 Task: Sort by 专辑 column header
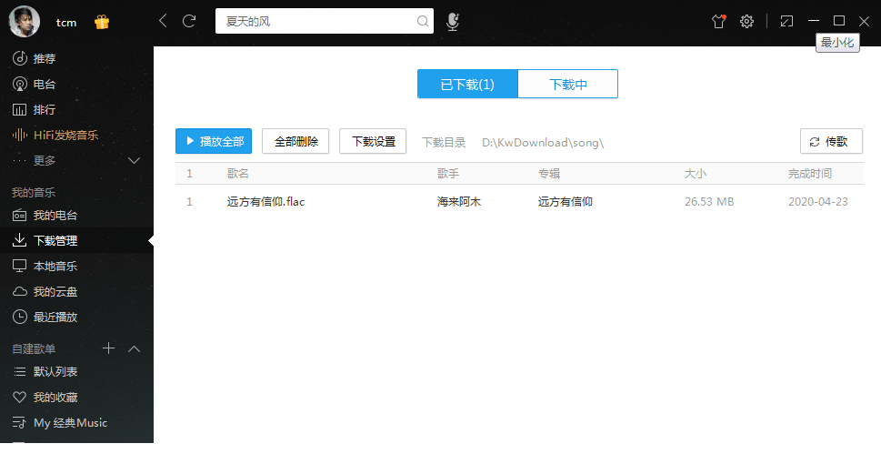click(549, 174)
